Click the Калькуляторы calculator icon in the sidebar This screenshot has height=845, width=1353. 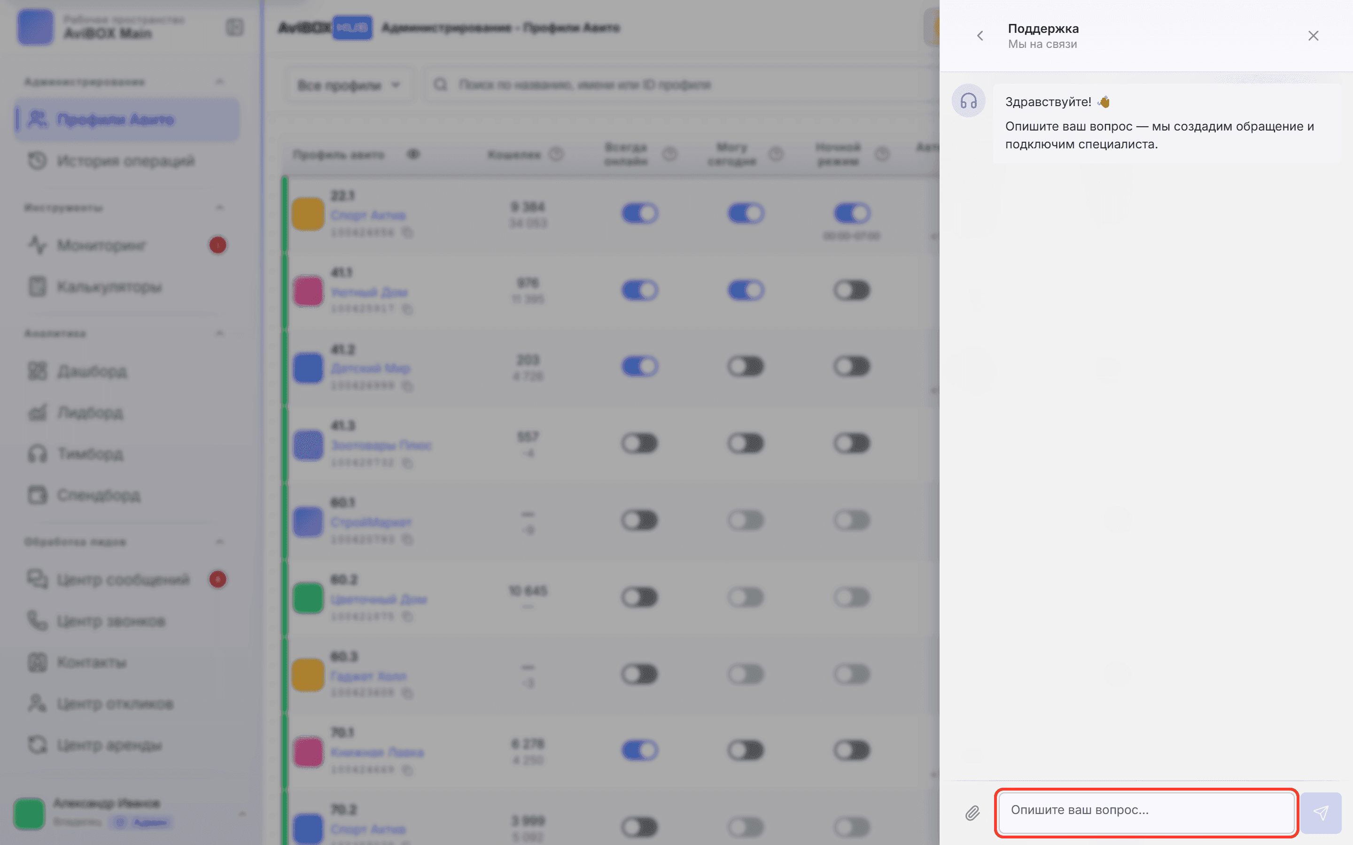pos(38,287)
